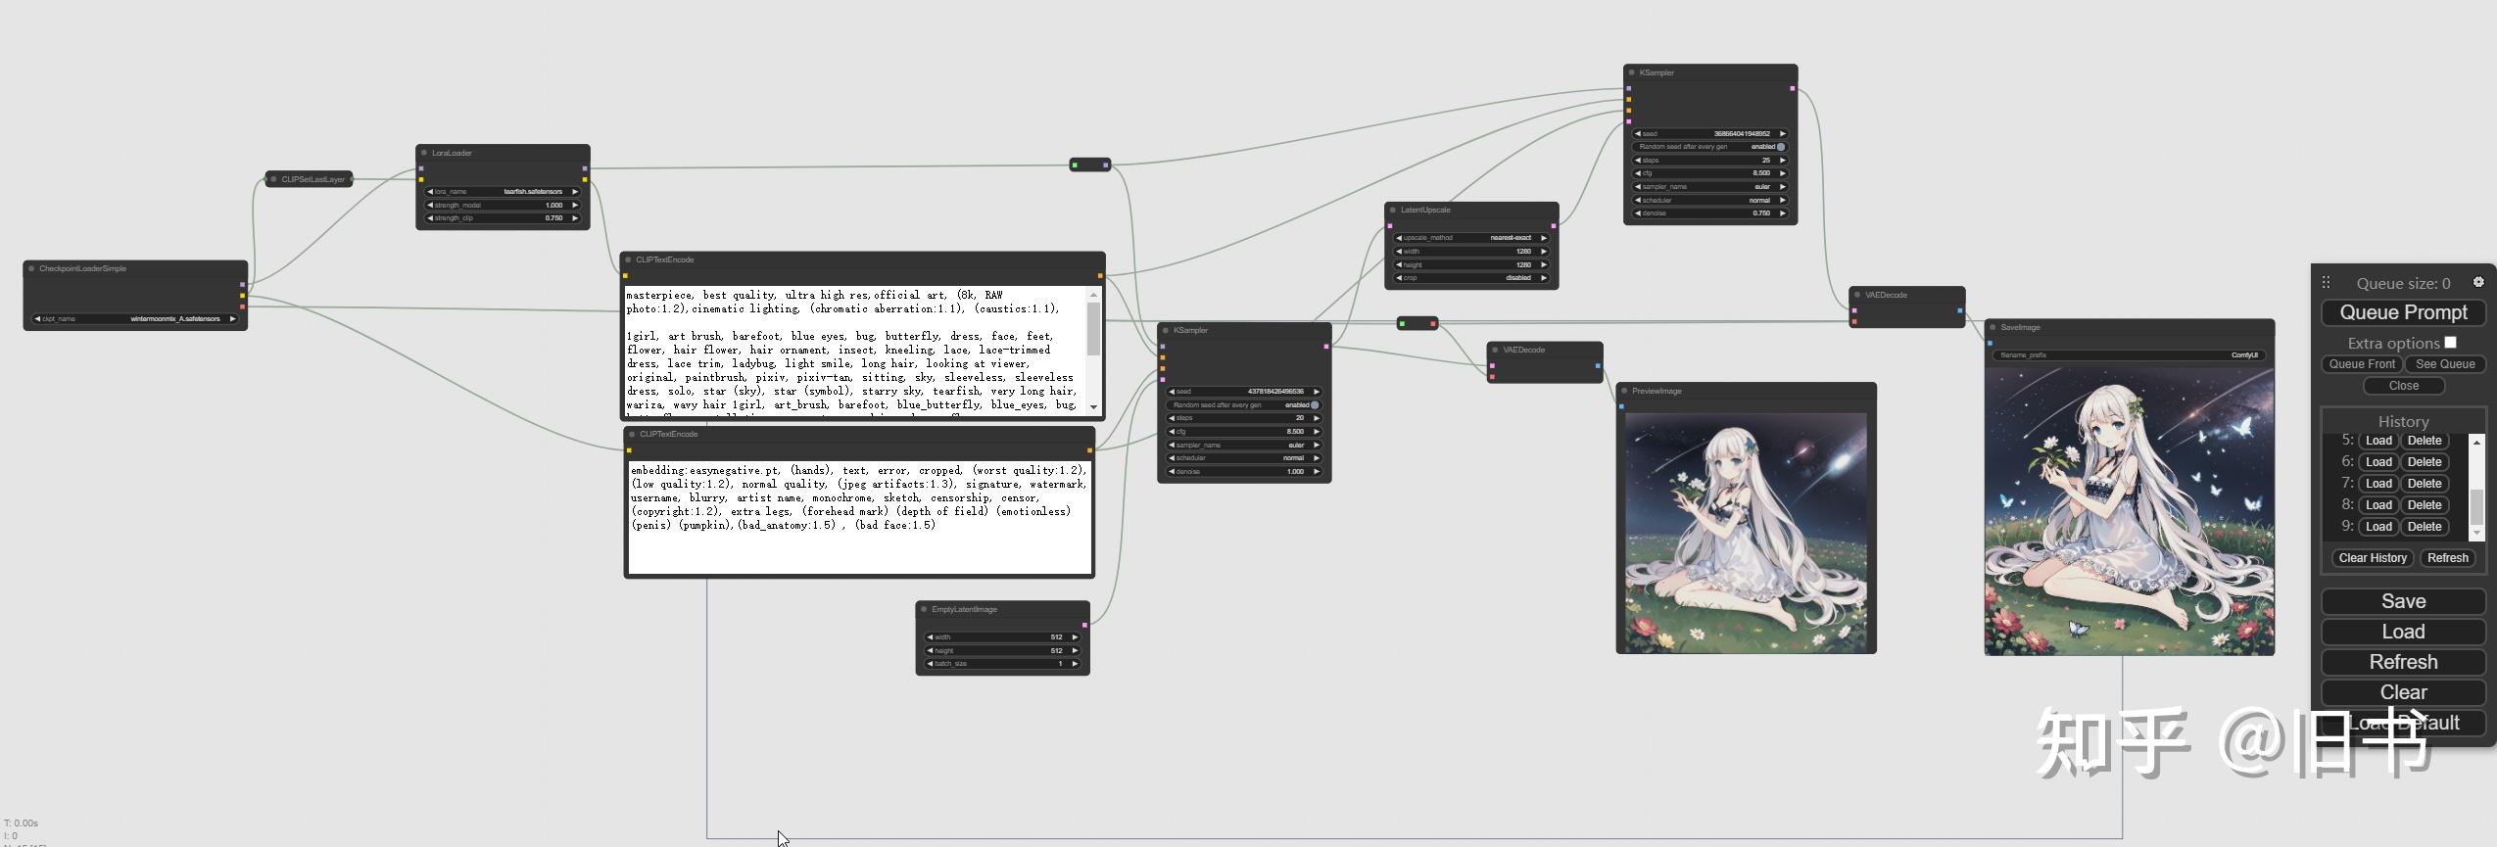
Task: Collapse the PreviewImage node via title dot
Action: pyautogui.click(x=1624, y=391)
